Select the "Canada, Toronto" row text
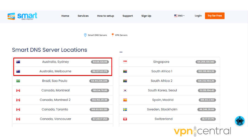Viewport: 248px width, 137px height. [x=55, y=110]
